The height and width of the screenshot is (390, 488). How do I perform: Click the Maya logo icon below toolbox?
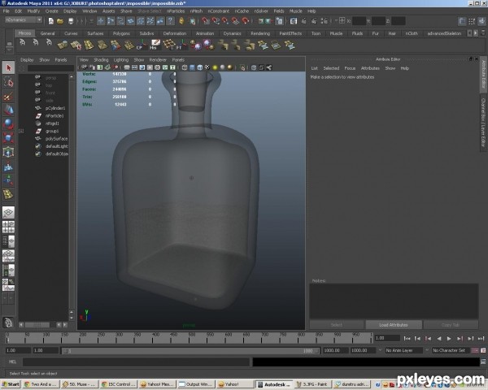[8, 323]
